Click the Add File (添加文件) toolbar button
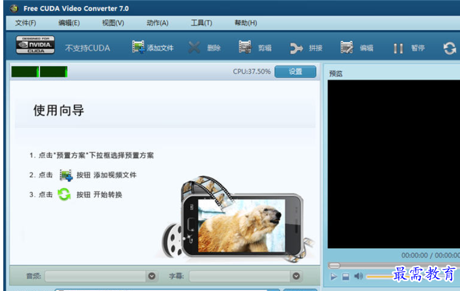Viewport: 460px width, 291px height. tap(153, 47)
